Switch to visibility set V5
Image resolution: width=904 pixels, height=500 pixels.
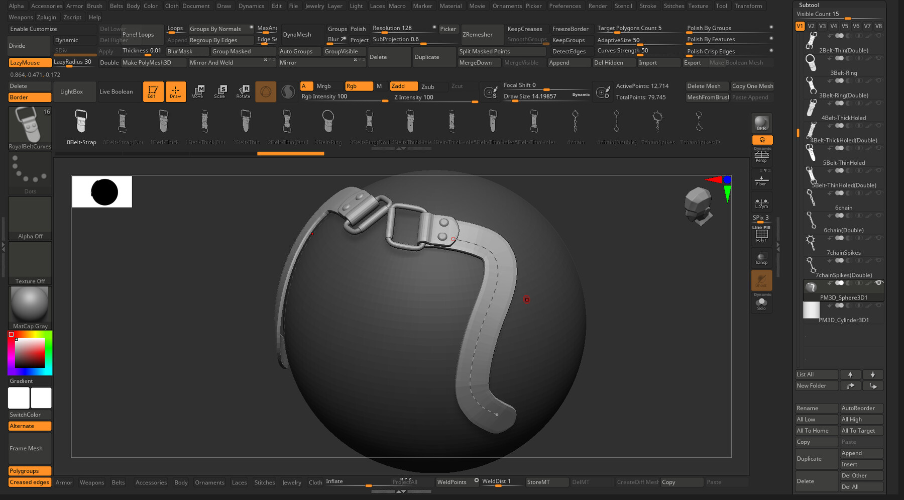click(845, 26)
